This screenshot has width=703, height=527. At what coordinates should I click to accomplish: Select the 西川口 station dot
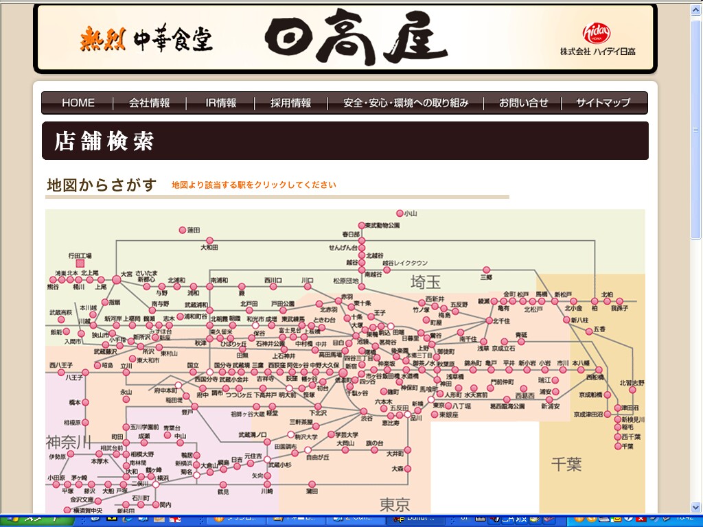point(273,286)
